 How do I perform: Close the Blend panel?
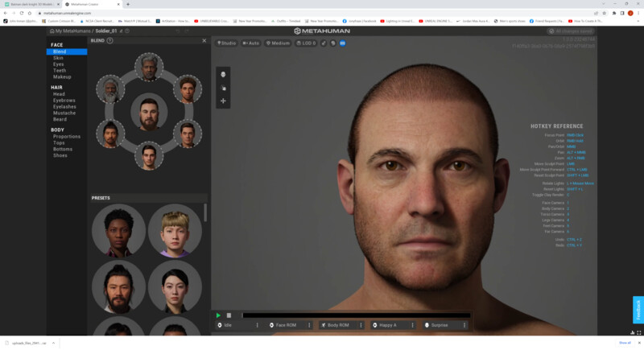(x=204, y=40)
